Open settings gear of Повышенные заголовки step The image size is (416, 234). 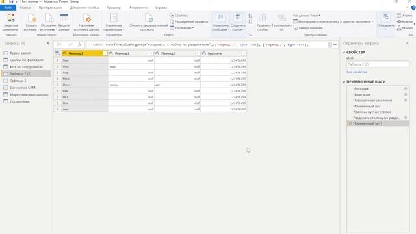point(406,100)
